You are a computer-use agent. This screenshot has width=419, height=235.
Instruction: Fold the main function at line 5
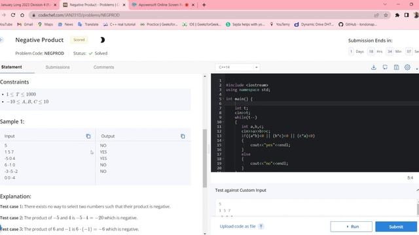223,99
